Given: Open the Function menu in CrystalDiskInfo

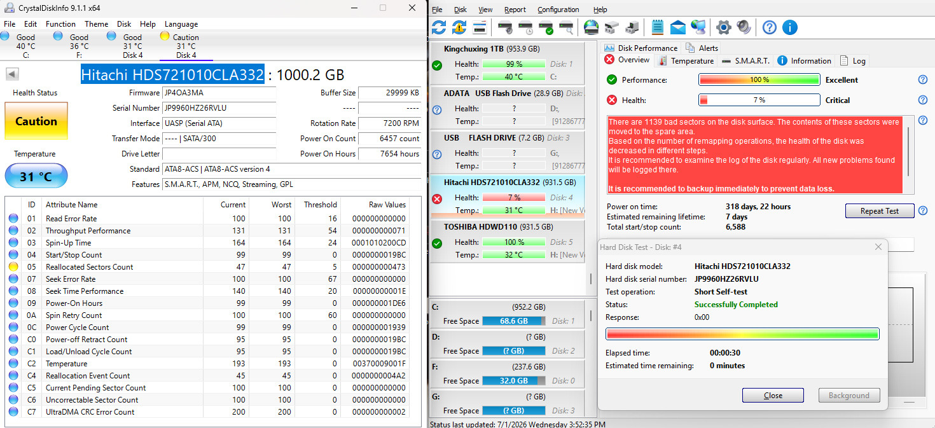Looking at the screenshot, I should [x=60, y=24].
